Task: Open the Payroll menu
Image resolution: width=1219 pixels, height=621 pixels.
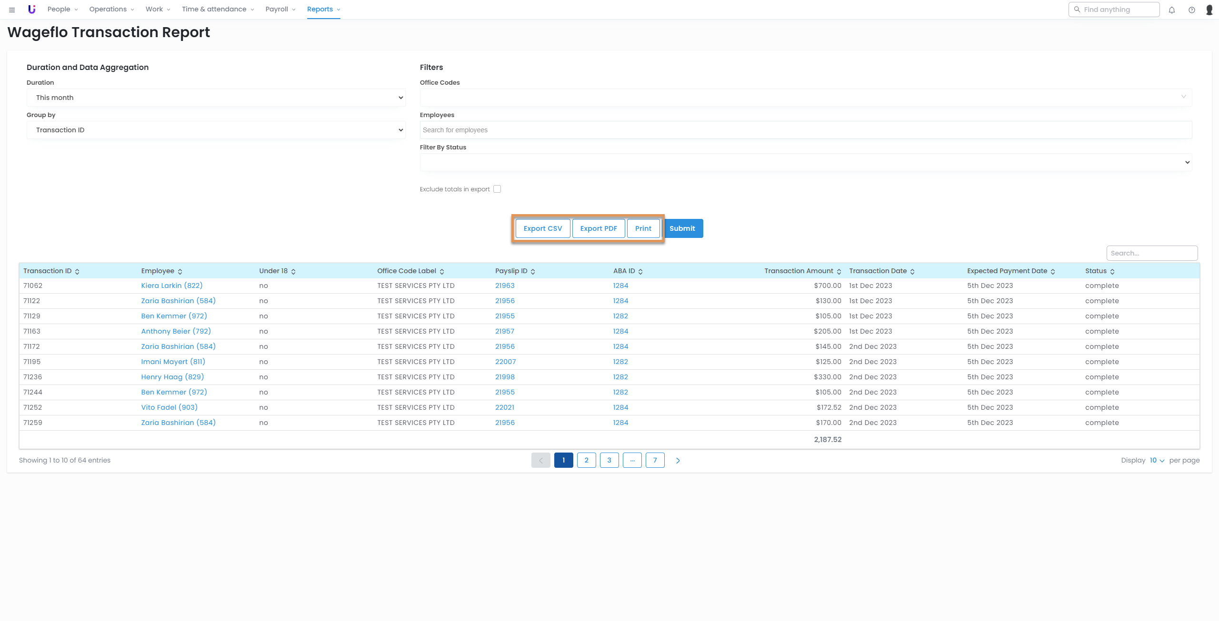Action: (x=280, y=9)
